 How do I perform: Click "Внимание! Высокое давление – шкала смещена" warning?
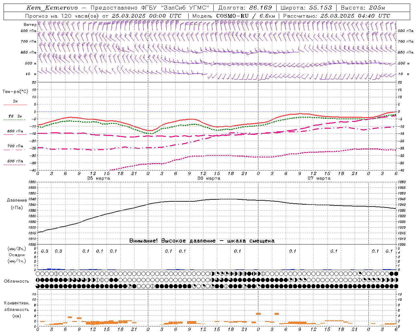[x=202, y=241]
